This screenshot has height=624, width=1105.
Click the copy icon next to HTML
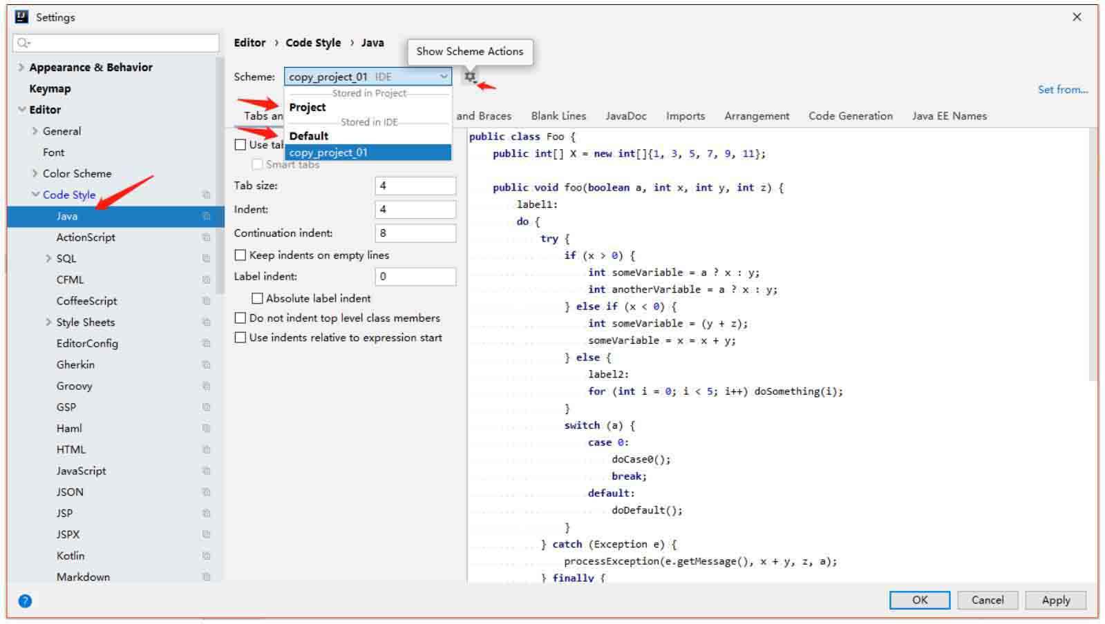(x=206, y=449)
